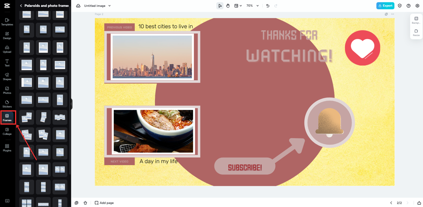Select the NEXT VIDEO label on canvas
This screenshot has width=423, height=207.
[x=119, y=162]
